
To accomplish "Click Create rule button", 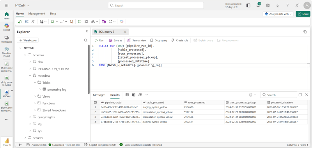I will [x=179, y=40].
